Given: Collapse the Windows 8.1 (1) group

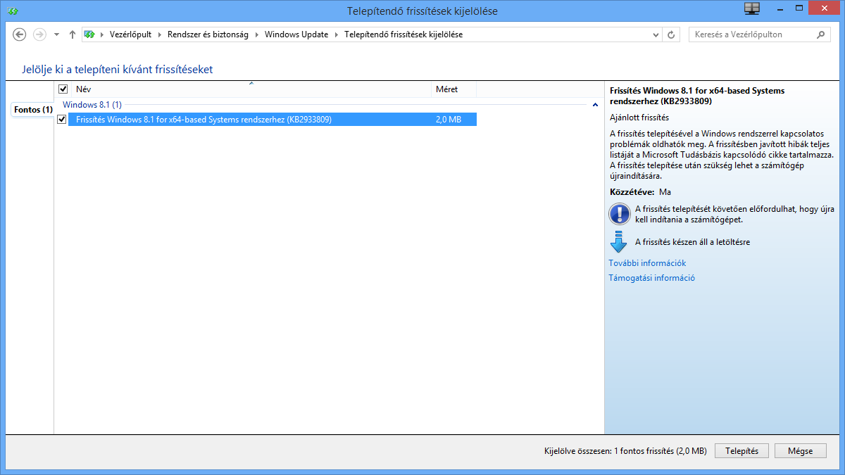Looking at the screenshot, I should [596, 105].
